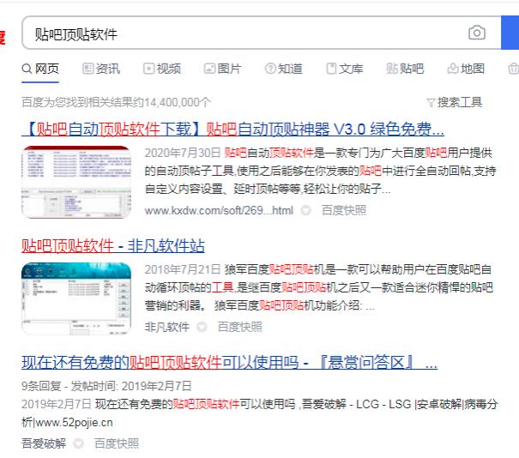Screen dimensions: 519x458
Task: Open the 搜索工具 filter options
Action: [x=455, y=103]
